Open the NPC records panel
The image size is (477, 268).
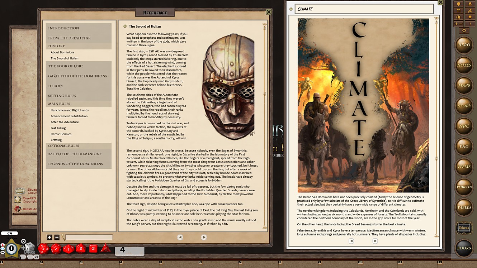coord(464,126)
